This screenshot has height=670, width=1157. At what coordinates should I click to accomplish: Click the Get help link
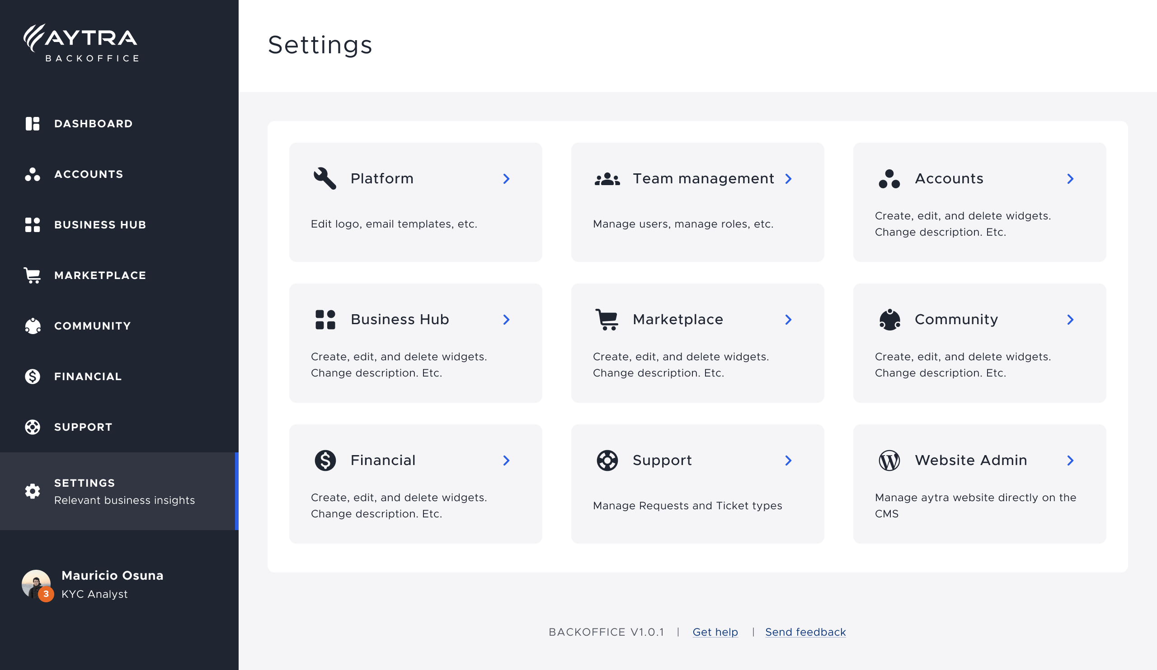click(715, 632)
